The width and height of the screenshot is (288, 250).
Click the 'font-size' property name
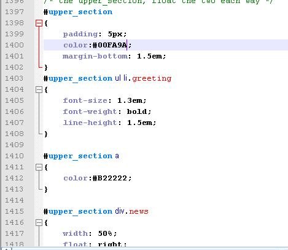click(85, 100)
